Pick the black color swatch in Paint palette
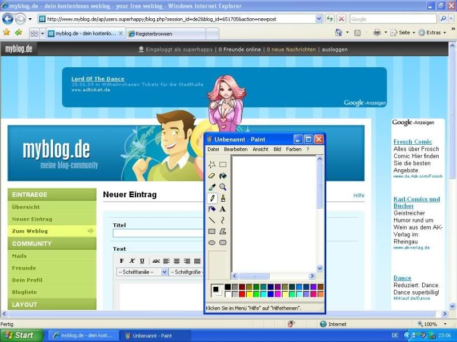Screen dimensions: 457x342 227,287
